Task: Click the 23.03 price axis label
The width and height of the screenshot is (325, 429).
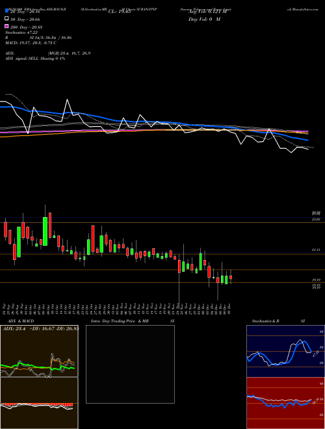Action: 317,220
